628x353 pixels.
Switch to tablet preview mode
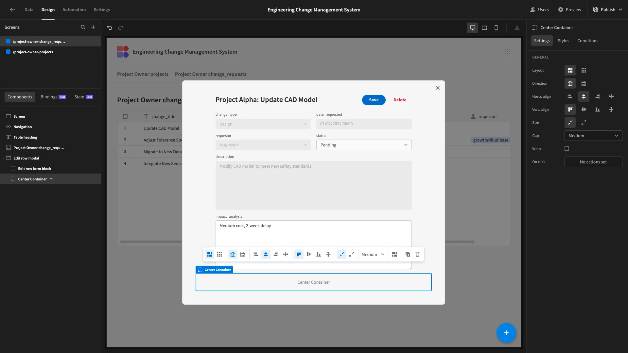(x=484, y=28)
